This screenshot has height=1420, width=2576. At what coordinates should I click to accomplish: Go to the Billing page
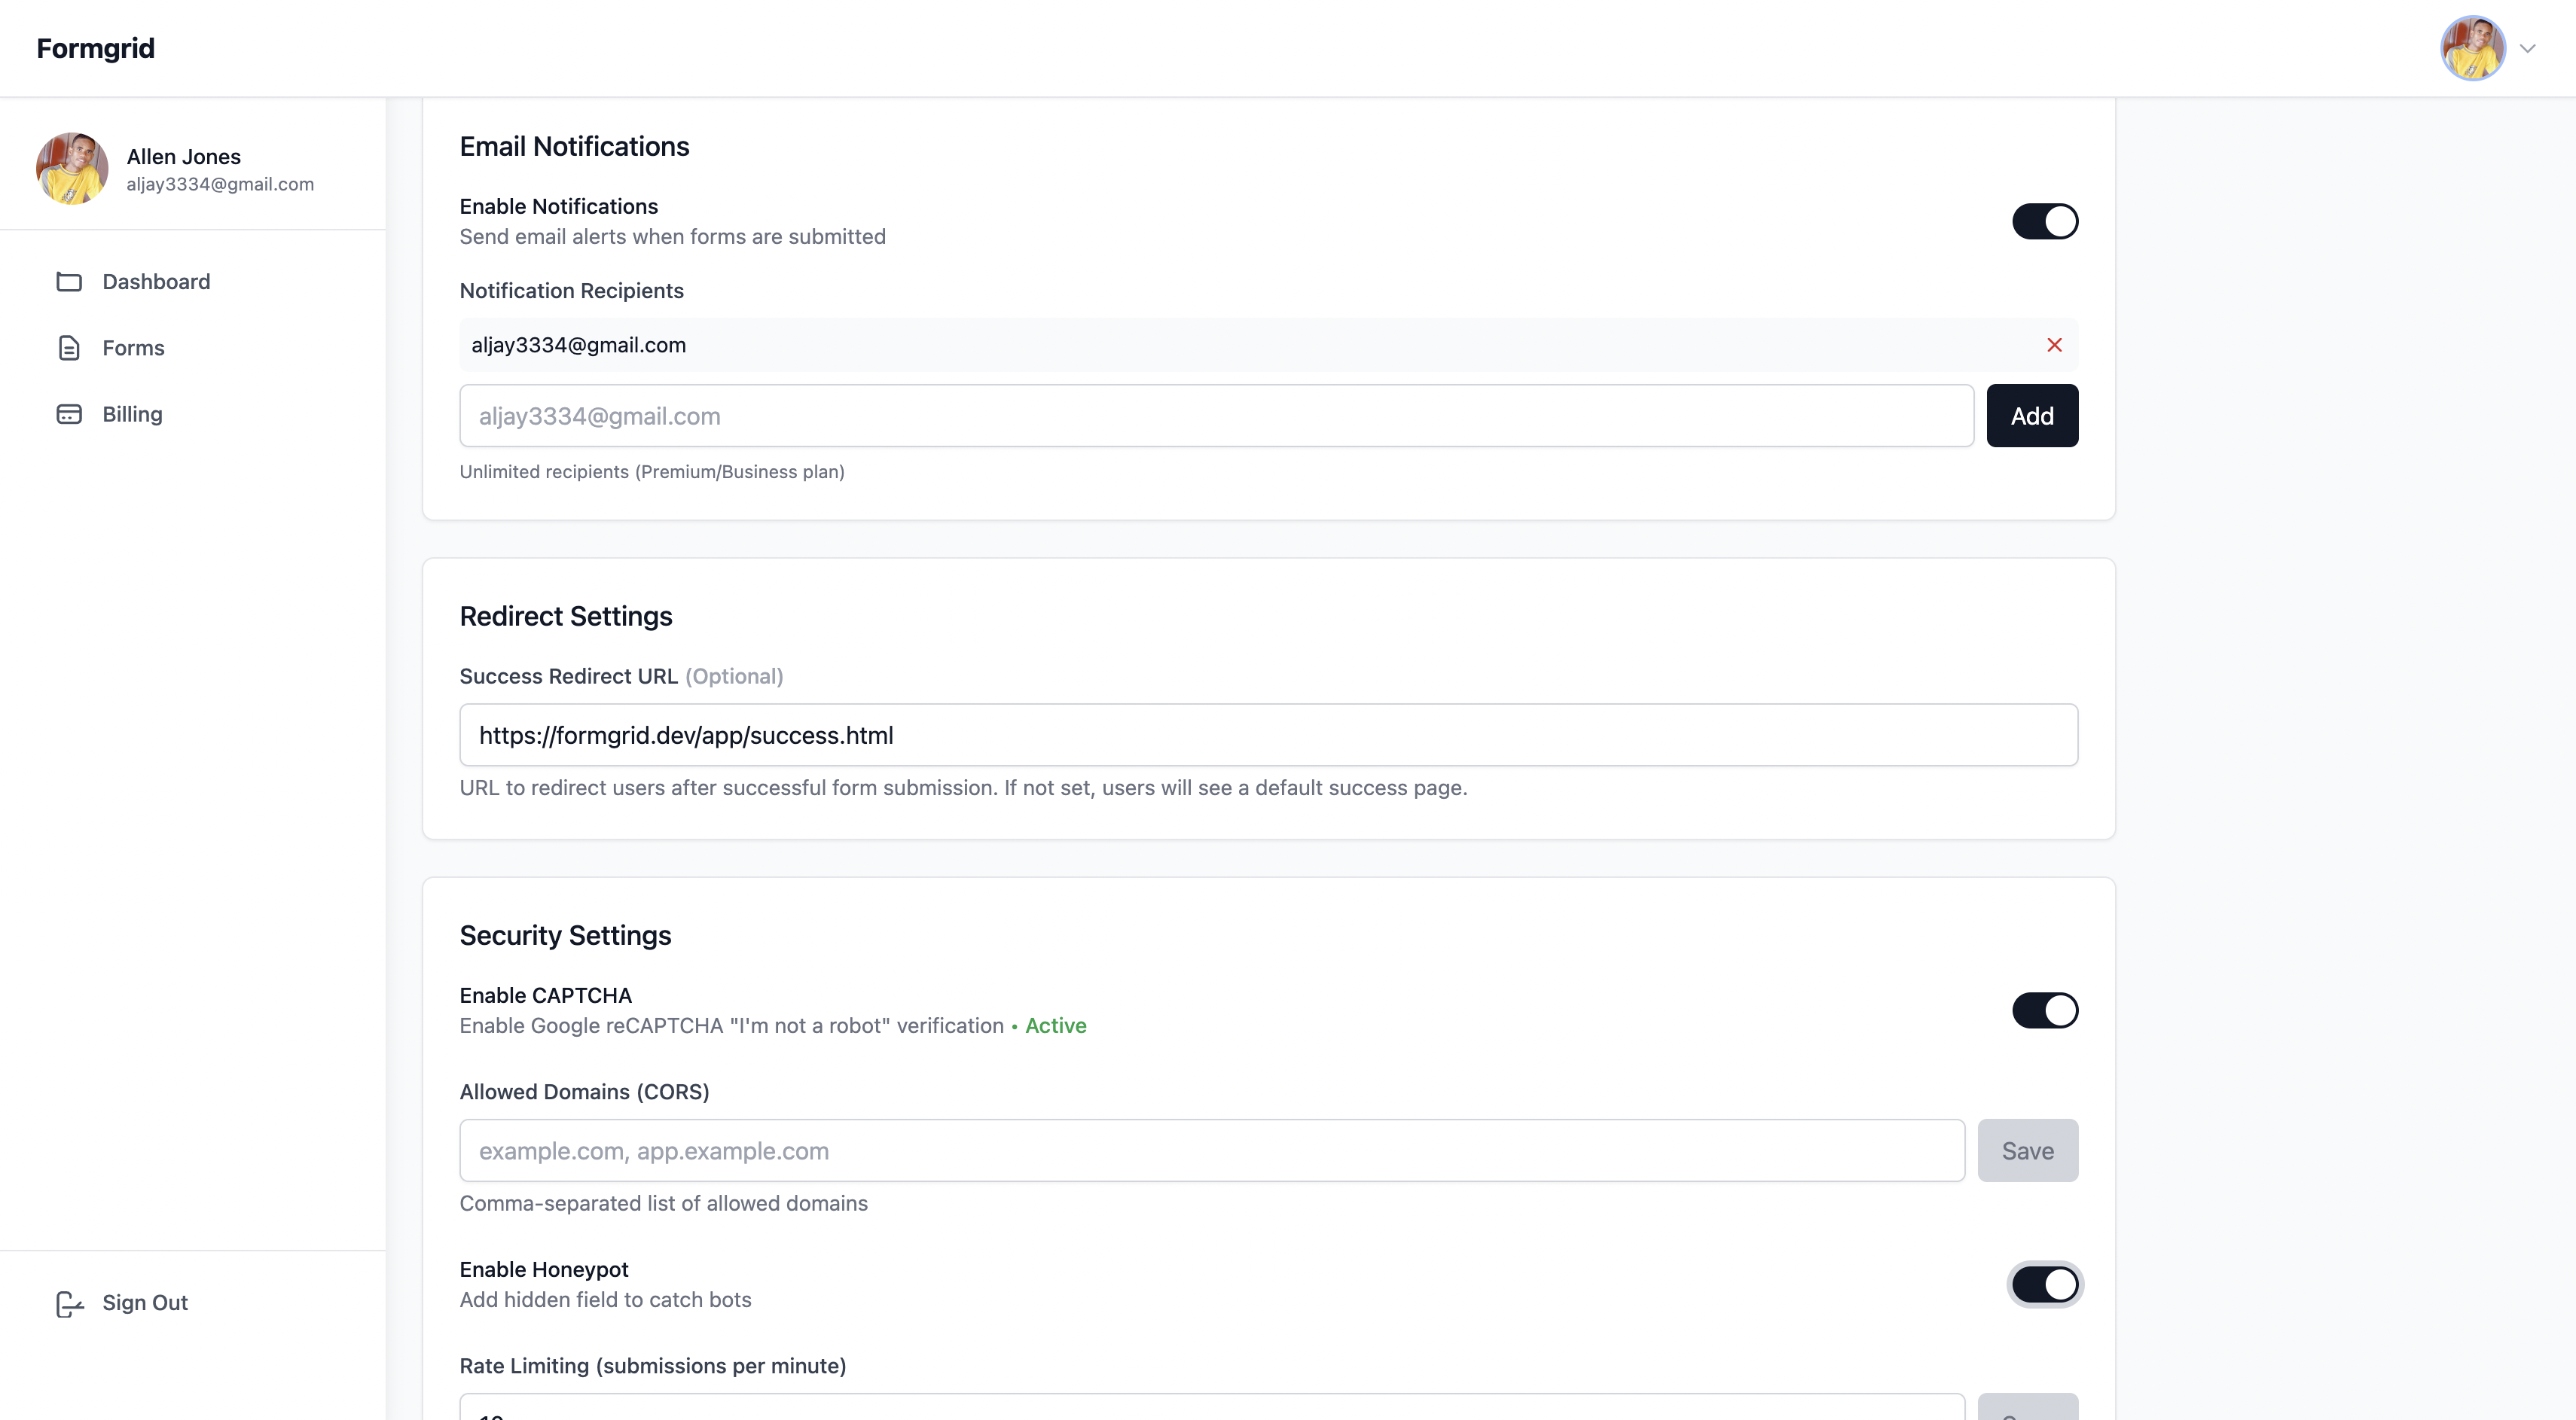coord(132,413)
